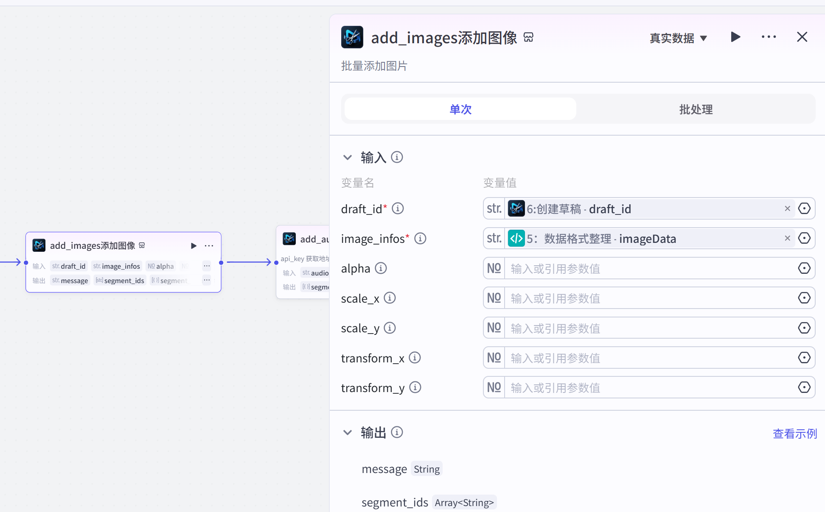Open the str type selector for draft_id
Screen dimensions: 825x512
point(494,209)
